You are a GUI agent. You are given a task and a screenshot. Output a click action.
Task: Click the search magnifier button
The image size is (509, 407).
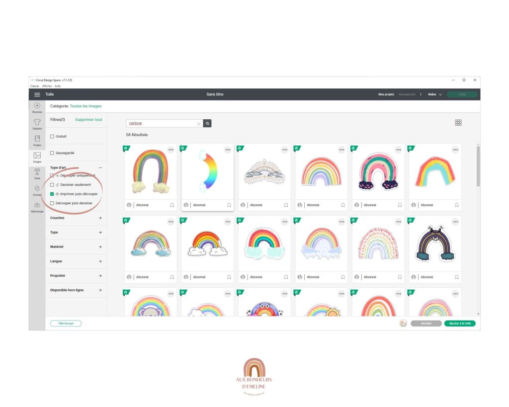tap(208, 123)
